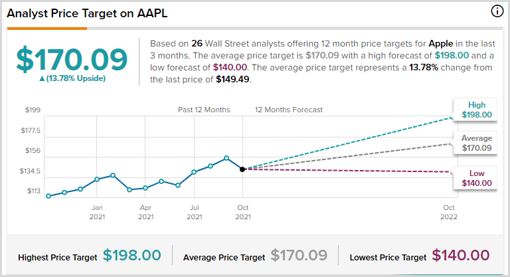Select the High $198.00 forecast label
Screen dimensions: 510x277
[475, 110]
